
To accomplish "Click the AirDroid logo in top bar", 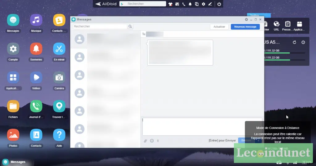I will click(106, 4).
